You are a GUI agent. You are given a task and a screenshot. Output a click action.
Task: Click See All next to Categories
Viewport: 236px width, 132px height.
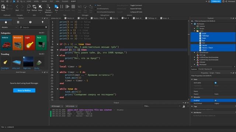(x=42, y=33)
